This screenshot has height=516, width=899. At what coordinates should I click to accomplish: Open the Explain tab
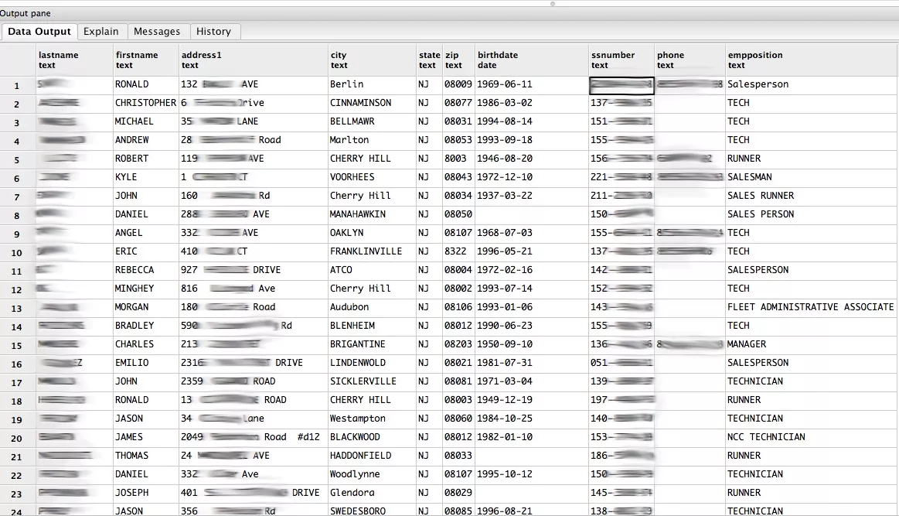pyautogui.click(x=101, y=32)
